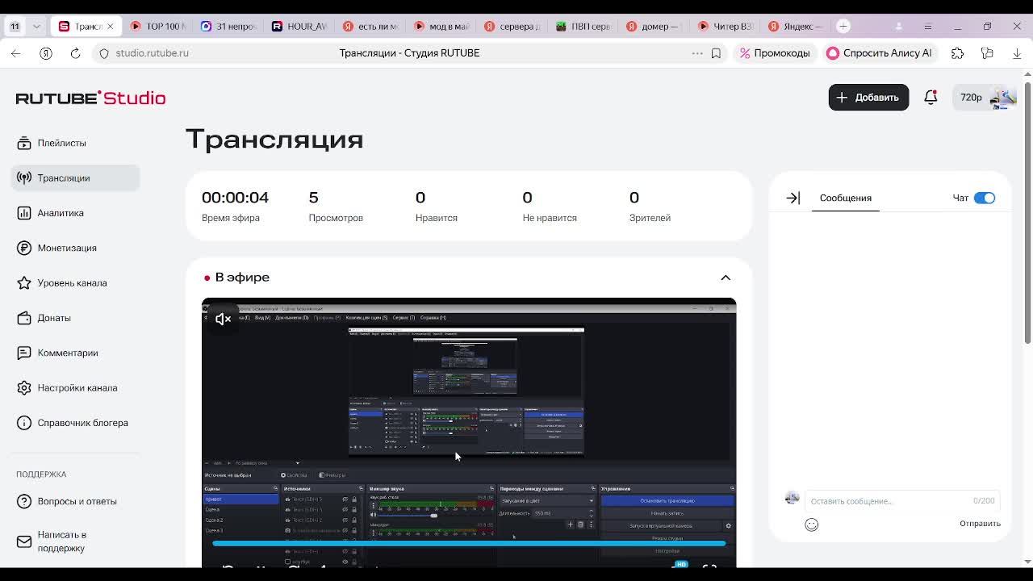
Task: Click the Добавить button
Action: click(868, 98)
